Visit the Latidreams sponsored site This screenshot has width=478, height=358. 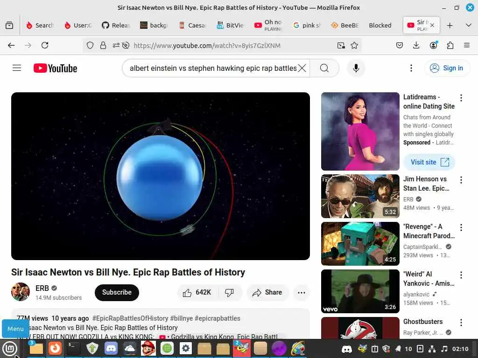(x=429, y=162)
